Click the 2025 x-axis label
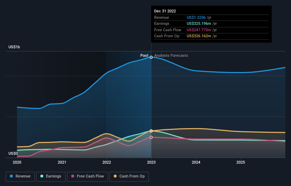 [241, 163]
